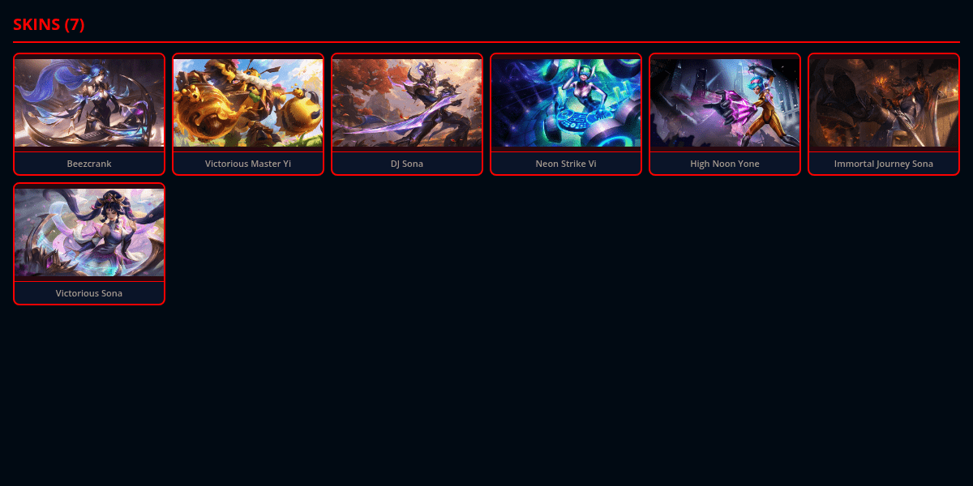Open the artwork above Neon Strike Vi label
The width and height of the screenshot is (973, 486).
(x=566, y=103)
